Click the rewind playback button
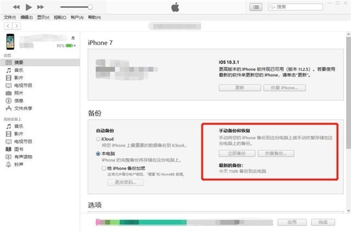 coord(16,7)
